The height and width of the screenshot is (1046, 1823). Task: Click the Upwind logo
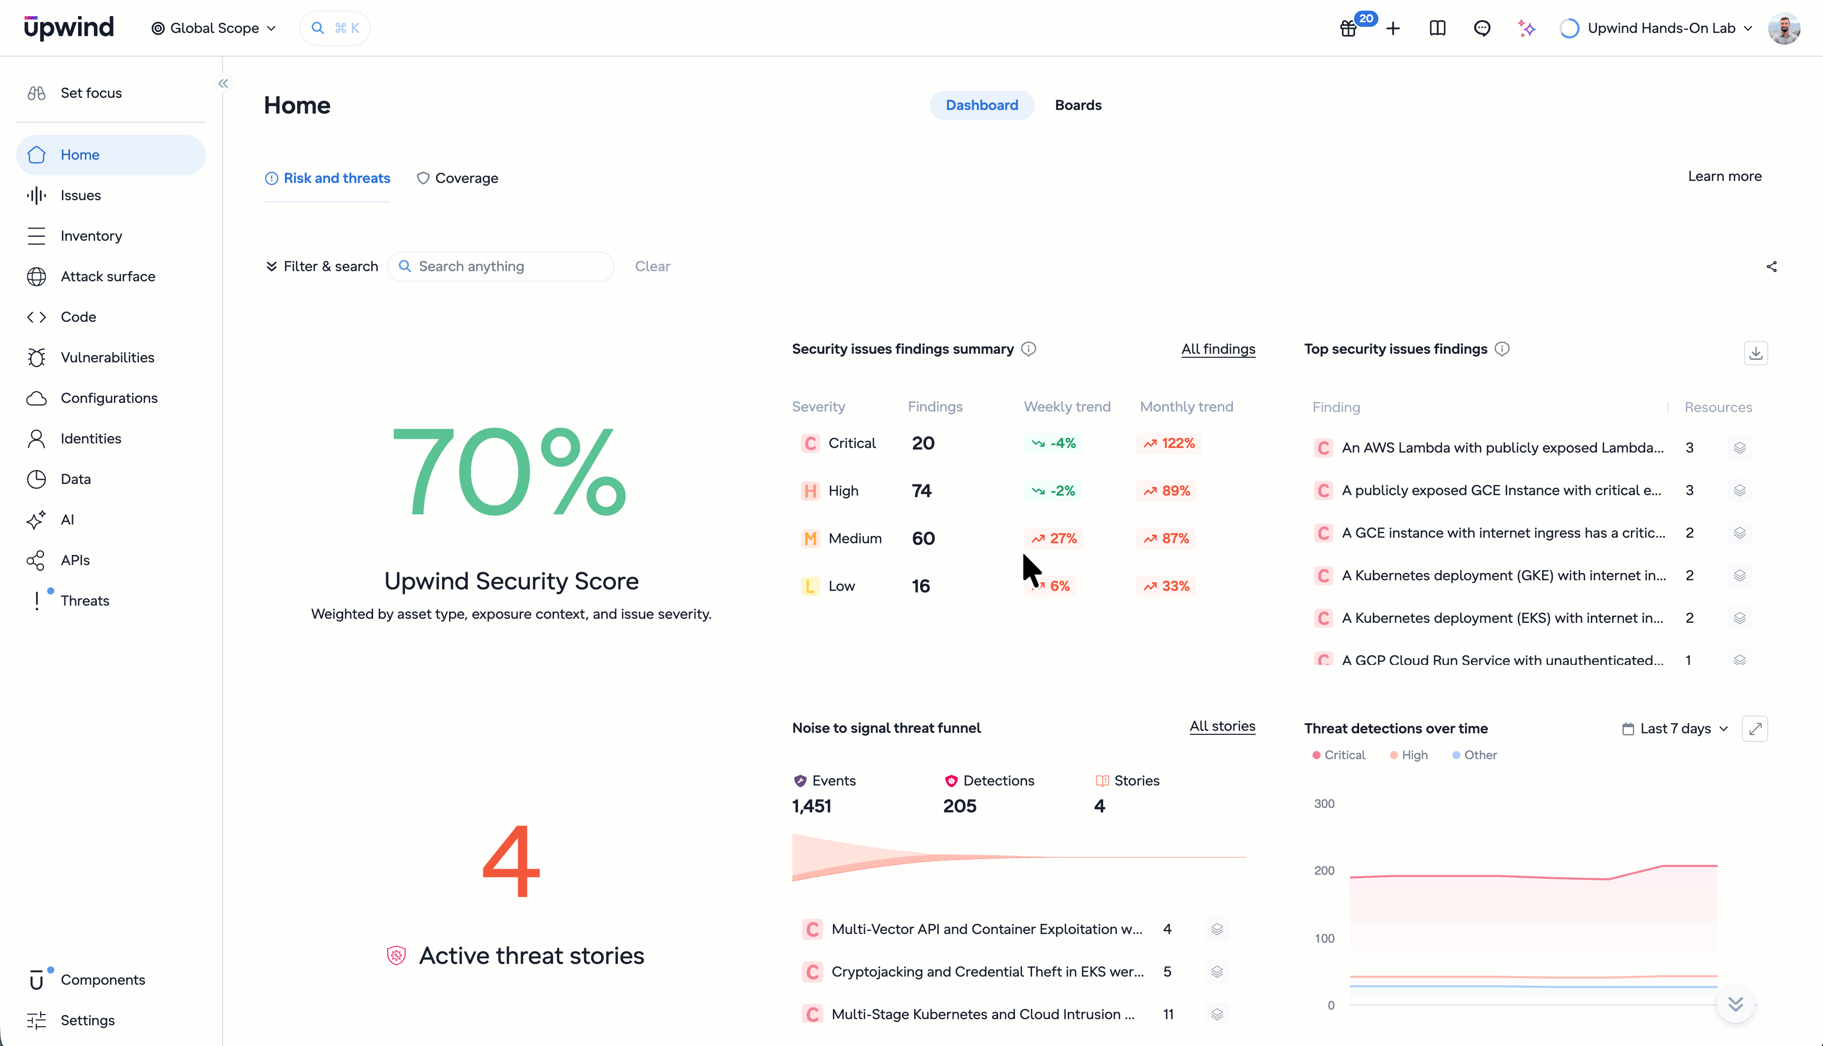pyautogui.click(x=69, y=28)
